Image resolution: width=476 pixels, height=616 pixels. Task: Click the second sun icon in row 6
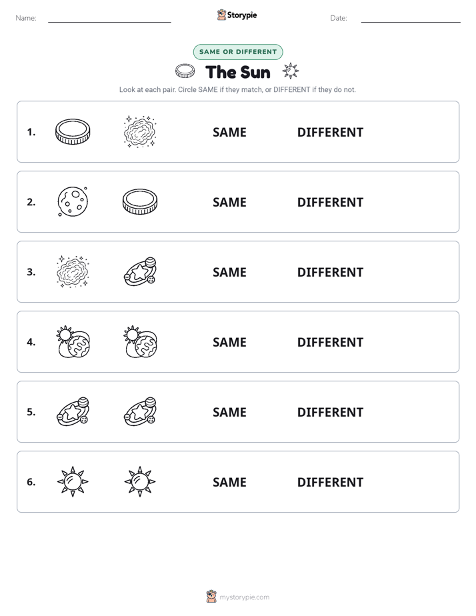140,481
